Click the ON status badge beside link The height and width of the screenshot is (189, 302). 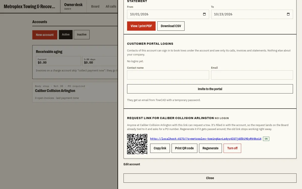pyautogui.click(x=266, y=139)
